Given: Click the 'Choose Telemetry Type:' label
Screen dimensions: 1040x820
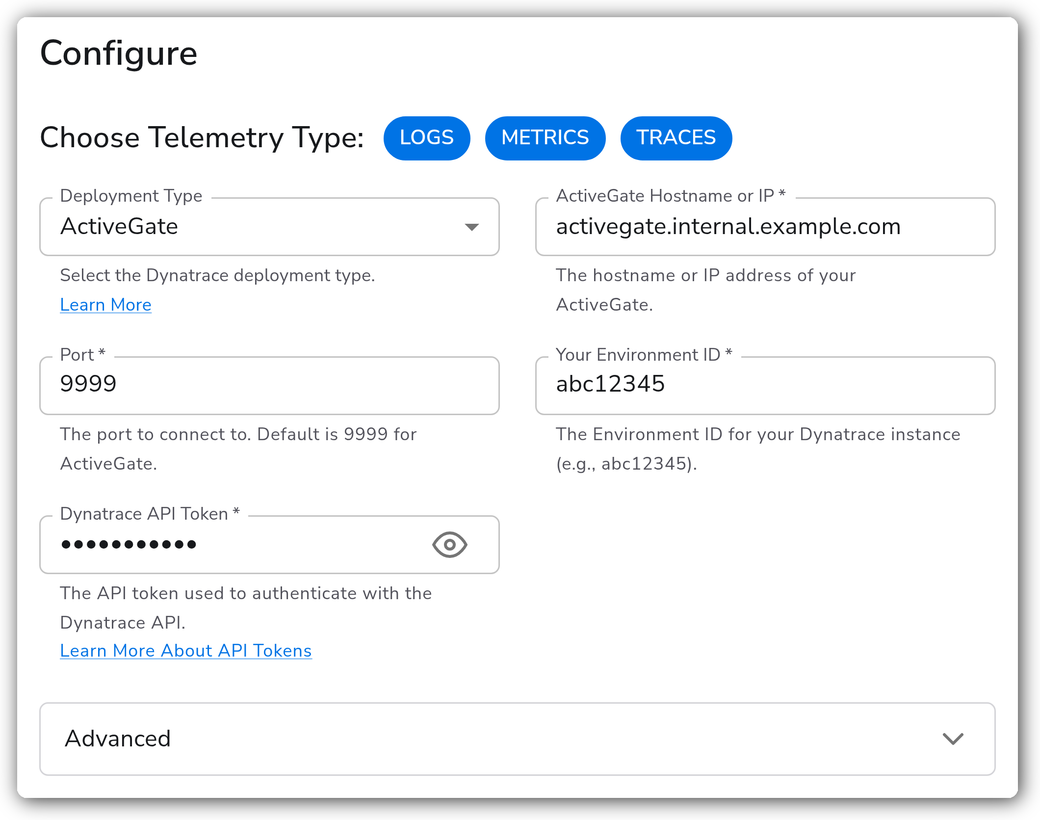Looking at the screenshot, I should [202, 137].
